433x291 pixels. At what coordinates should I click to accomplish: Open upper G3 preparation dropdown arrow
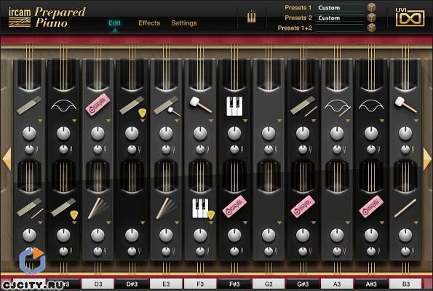coord(279,121)
